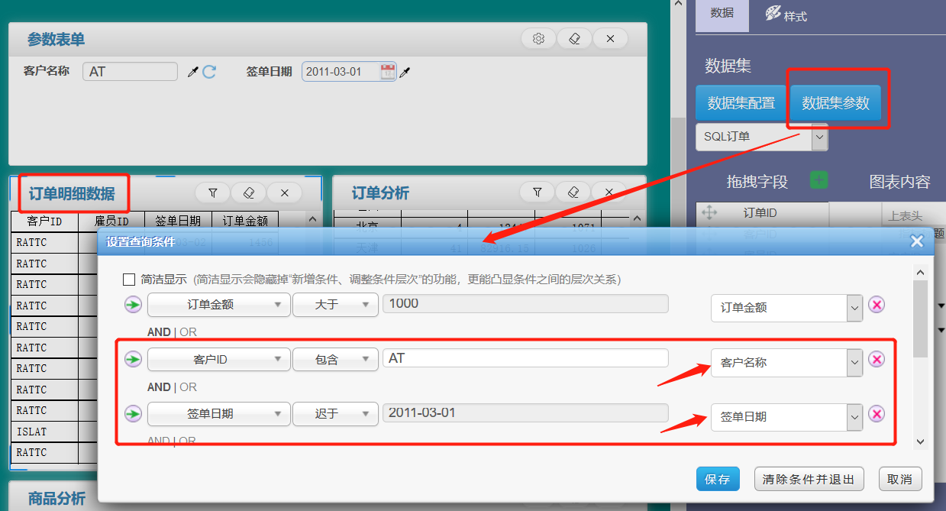Image resolution: width=946 pixels, height=511 pixels.
Task: Click 数据集参数 button
Action: (x=835, y=103)
